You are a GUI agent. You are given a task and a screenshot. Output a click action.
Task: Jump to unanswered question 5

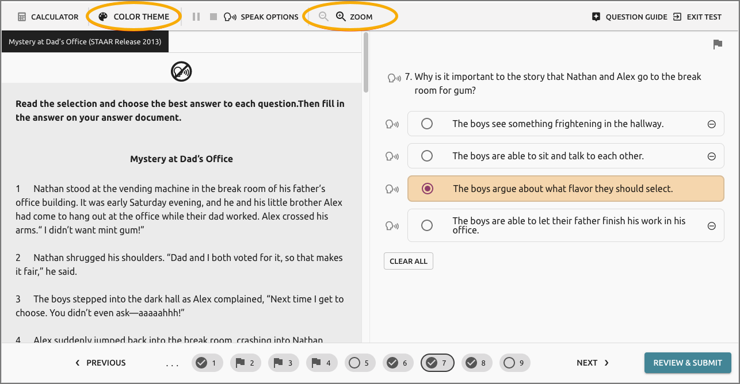pyautogui.click(x=360, y=363)
